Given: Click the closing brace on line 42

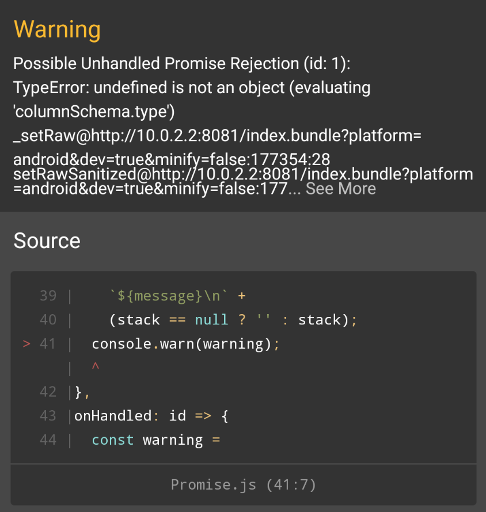Looking at the screenshot, I should (x=81, y=391).
